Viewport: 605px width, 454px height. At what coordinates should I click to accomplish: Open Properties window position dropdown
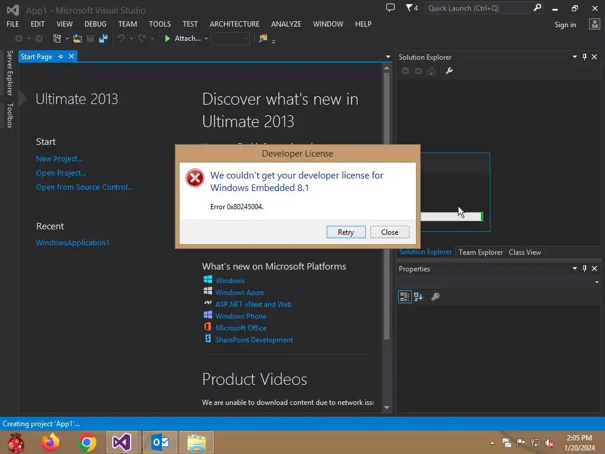point(574,268)
